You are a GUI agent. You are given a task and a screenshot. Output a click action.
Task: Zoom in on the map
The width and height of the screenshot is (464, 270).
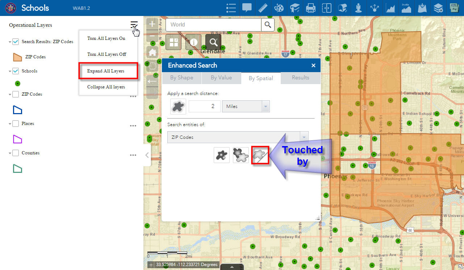click(x=152, y=25)
